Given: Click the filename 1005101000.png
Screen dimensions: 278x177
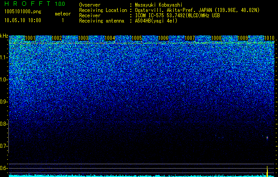Looking at the screenshot, I should coord(23,12).
